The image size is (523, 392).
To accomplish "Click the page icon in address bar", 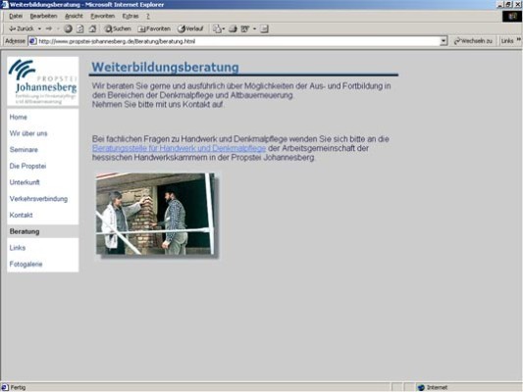I will (x=32, y=41).
